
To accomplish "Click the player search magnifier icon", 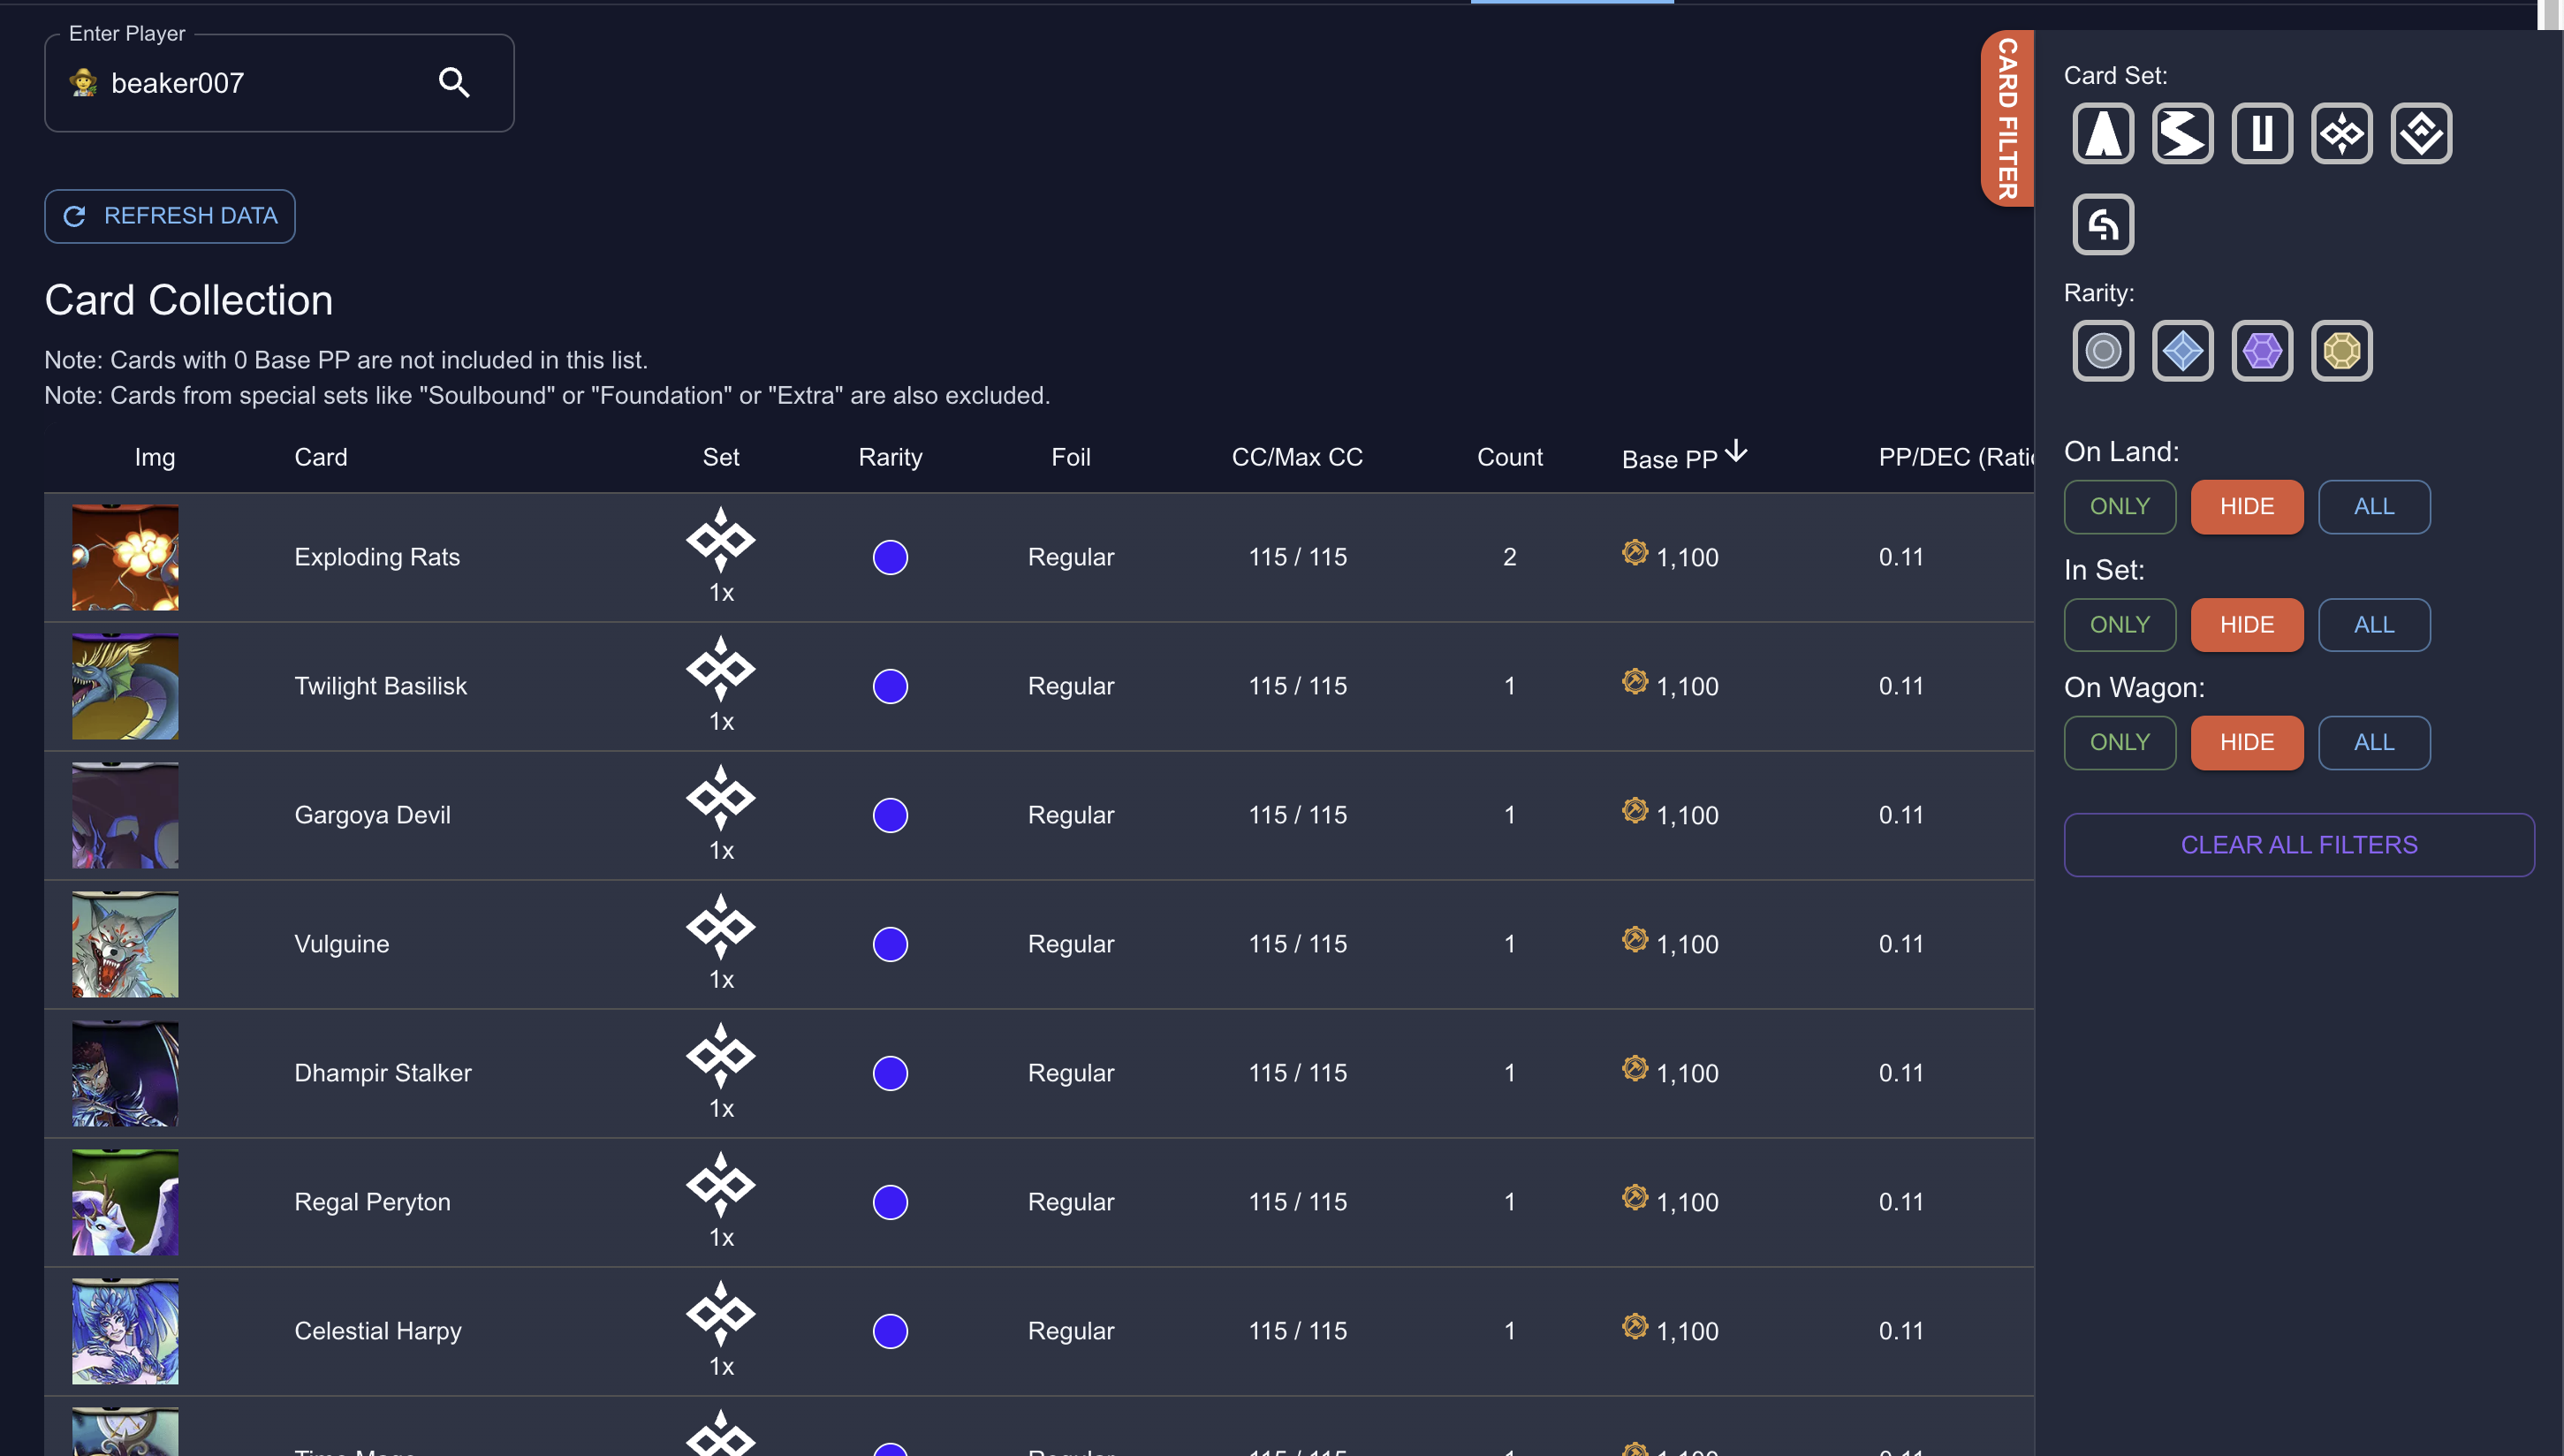I will click(x=454, y=83).
